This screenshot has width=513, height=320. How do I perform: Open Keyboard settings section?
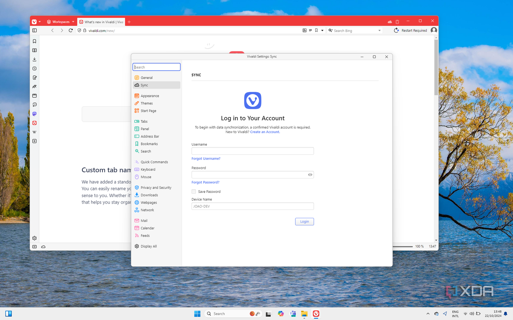[156, 169]
